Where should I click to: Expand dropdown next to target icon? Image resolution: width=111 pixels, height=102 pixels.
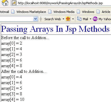pos(73,19)
